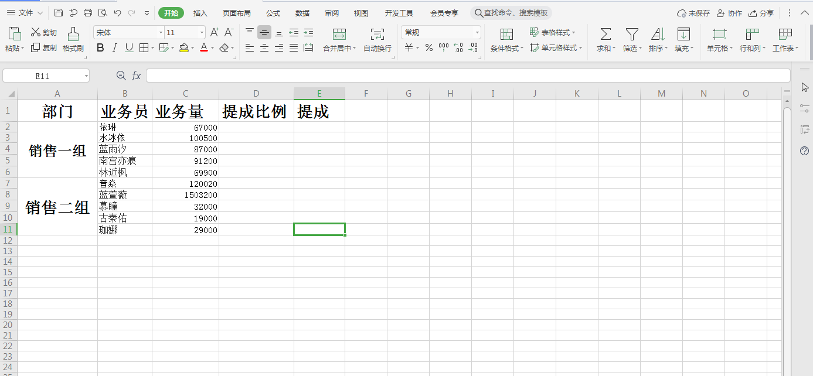This screenshot has height=376, width=813.
Task: Open the Name Box dropdown showing E11
Action: tap(86, 76)
